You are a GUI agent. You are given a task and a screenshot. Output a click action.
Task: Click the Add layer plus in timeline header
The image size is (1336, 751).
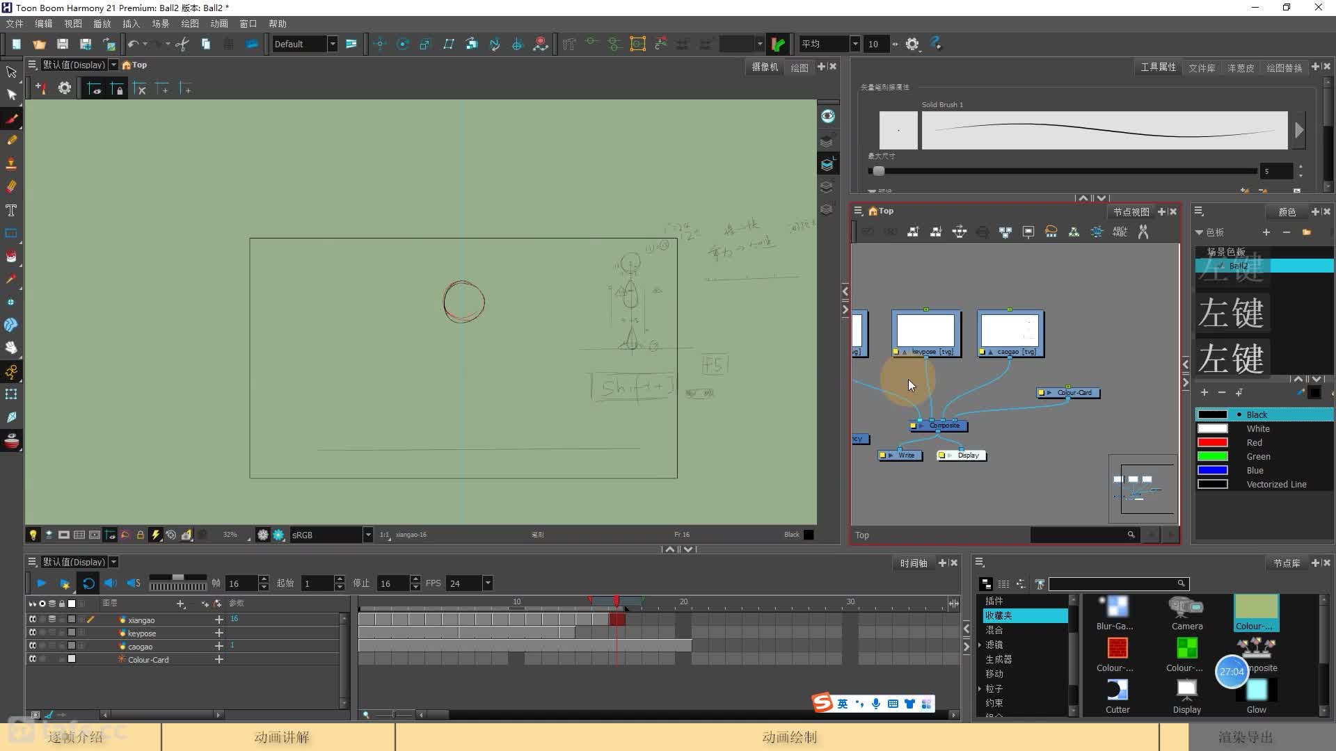tap(181, 604)
